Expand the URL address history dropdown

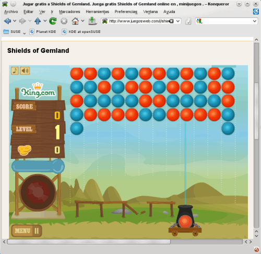click(178, 21)
